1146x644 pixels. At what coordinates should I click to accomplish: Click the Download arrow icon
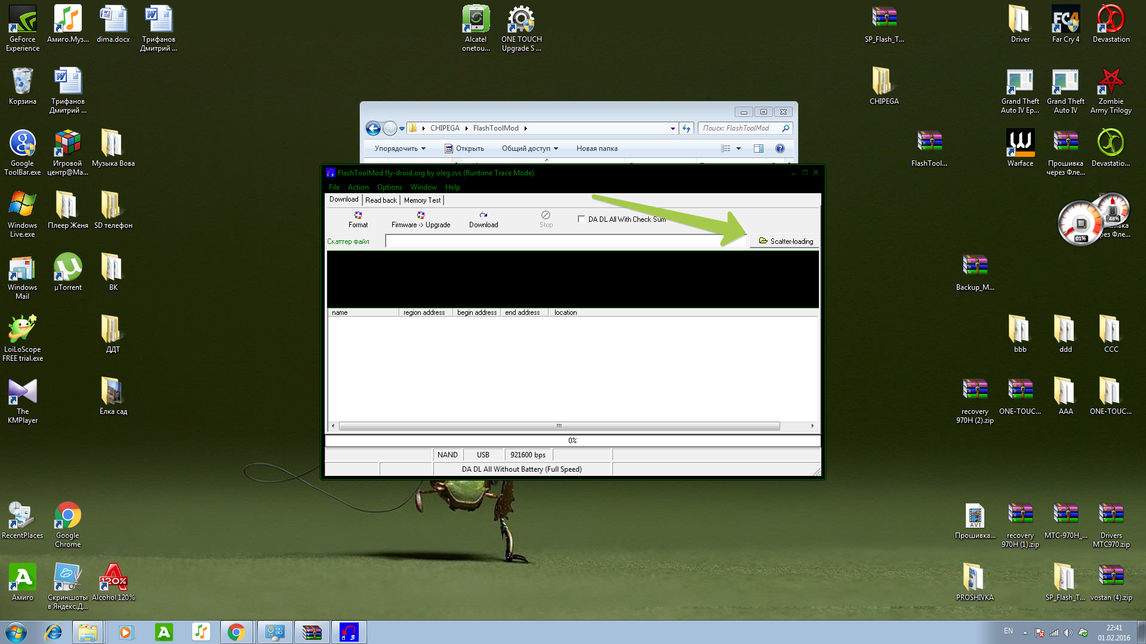(483, 215)
